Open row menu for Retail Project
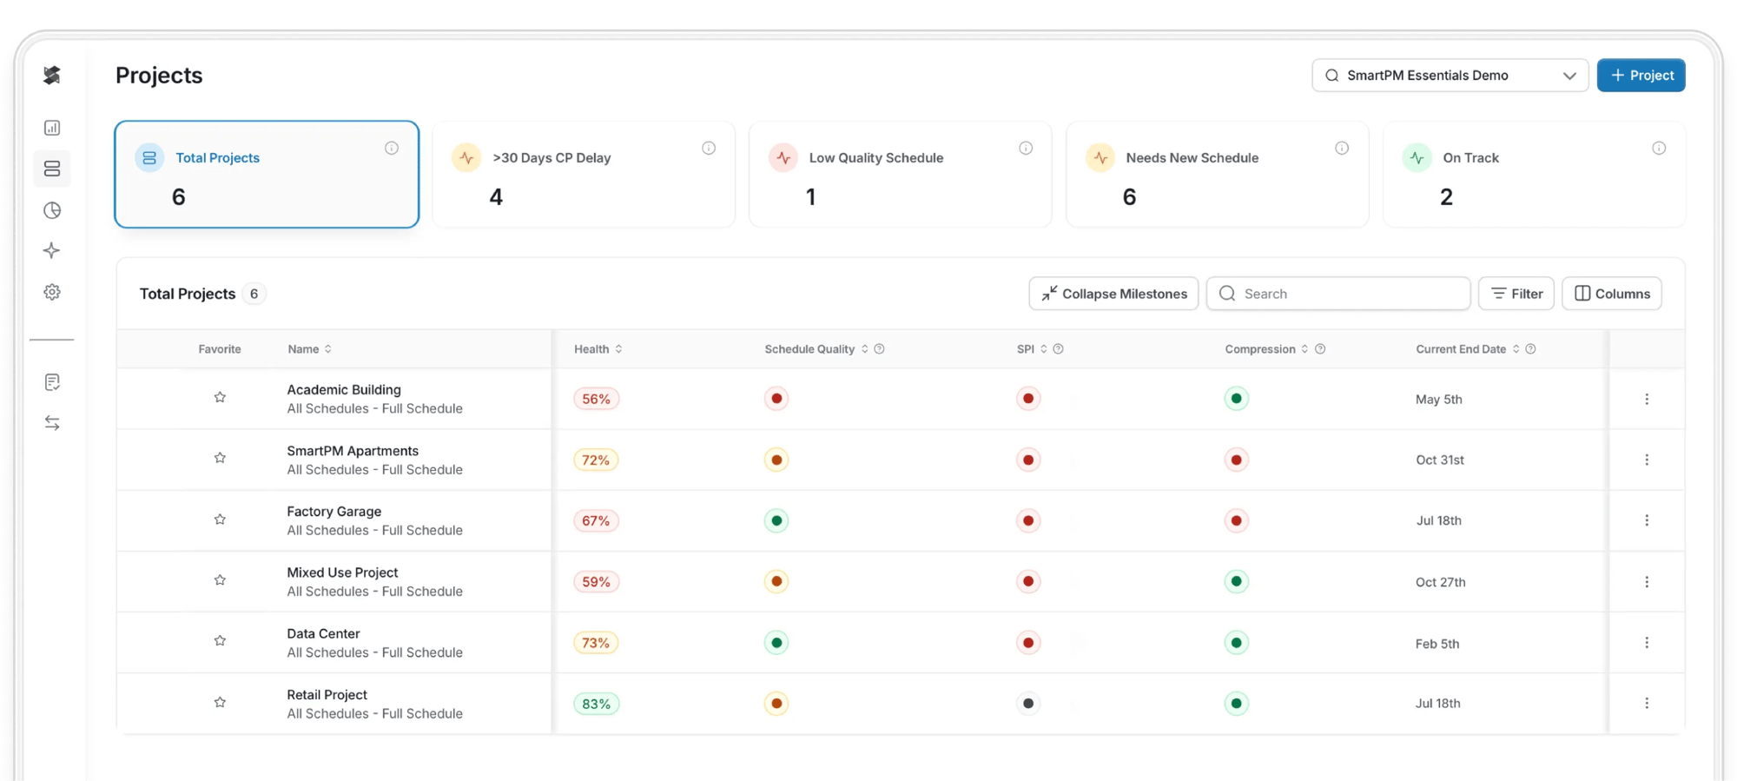Screen dimensions: 1737x781 (1647, 704)
